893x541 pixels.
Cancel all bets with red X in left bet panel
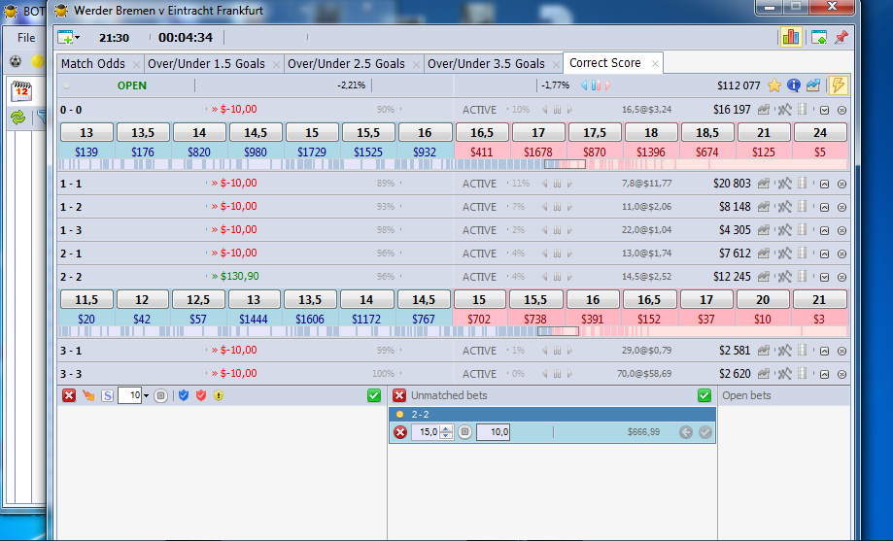pyautogui.click(x=69, y=395)
